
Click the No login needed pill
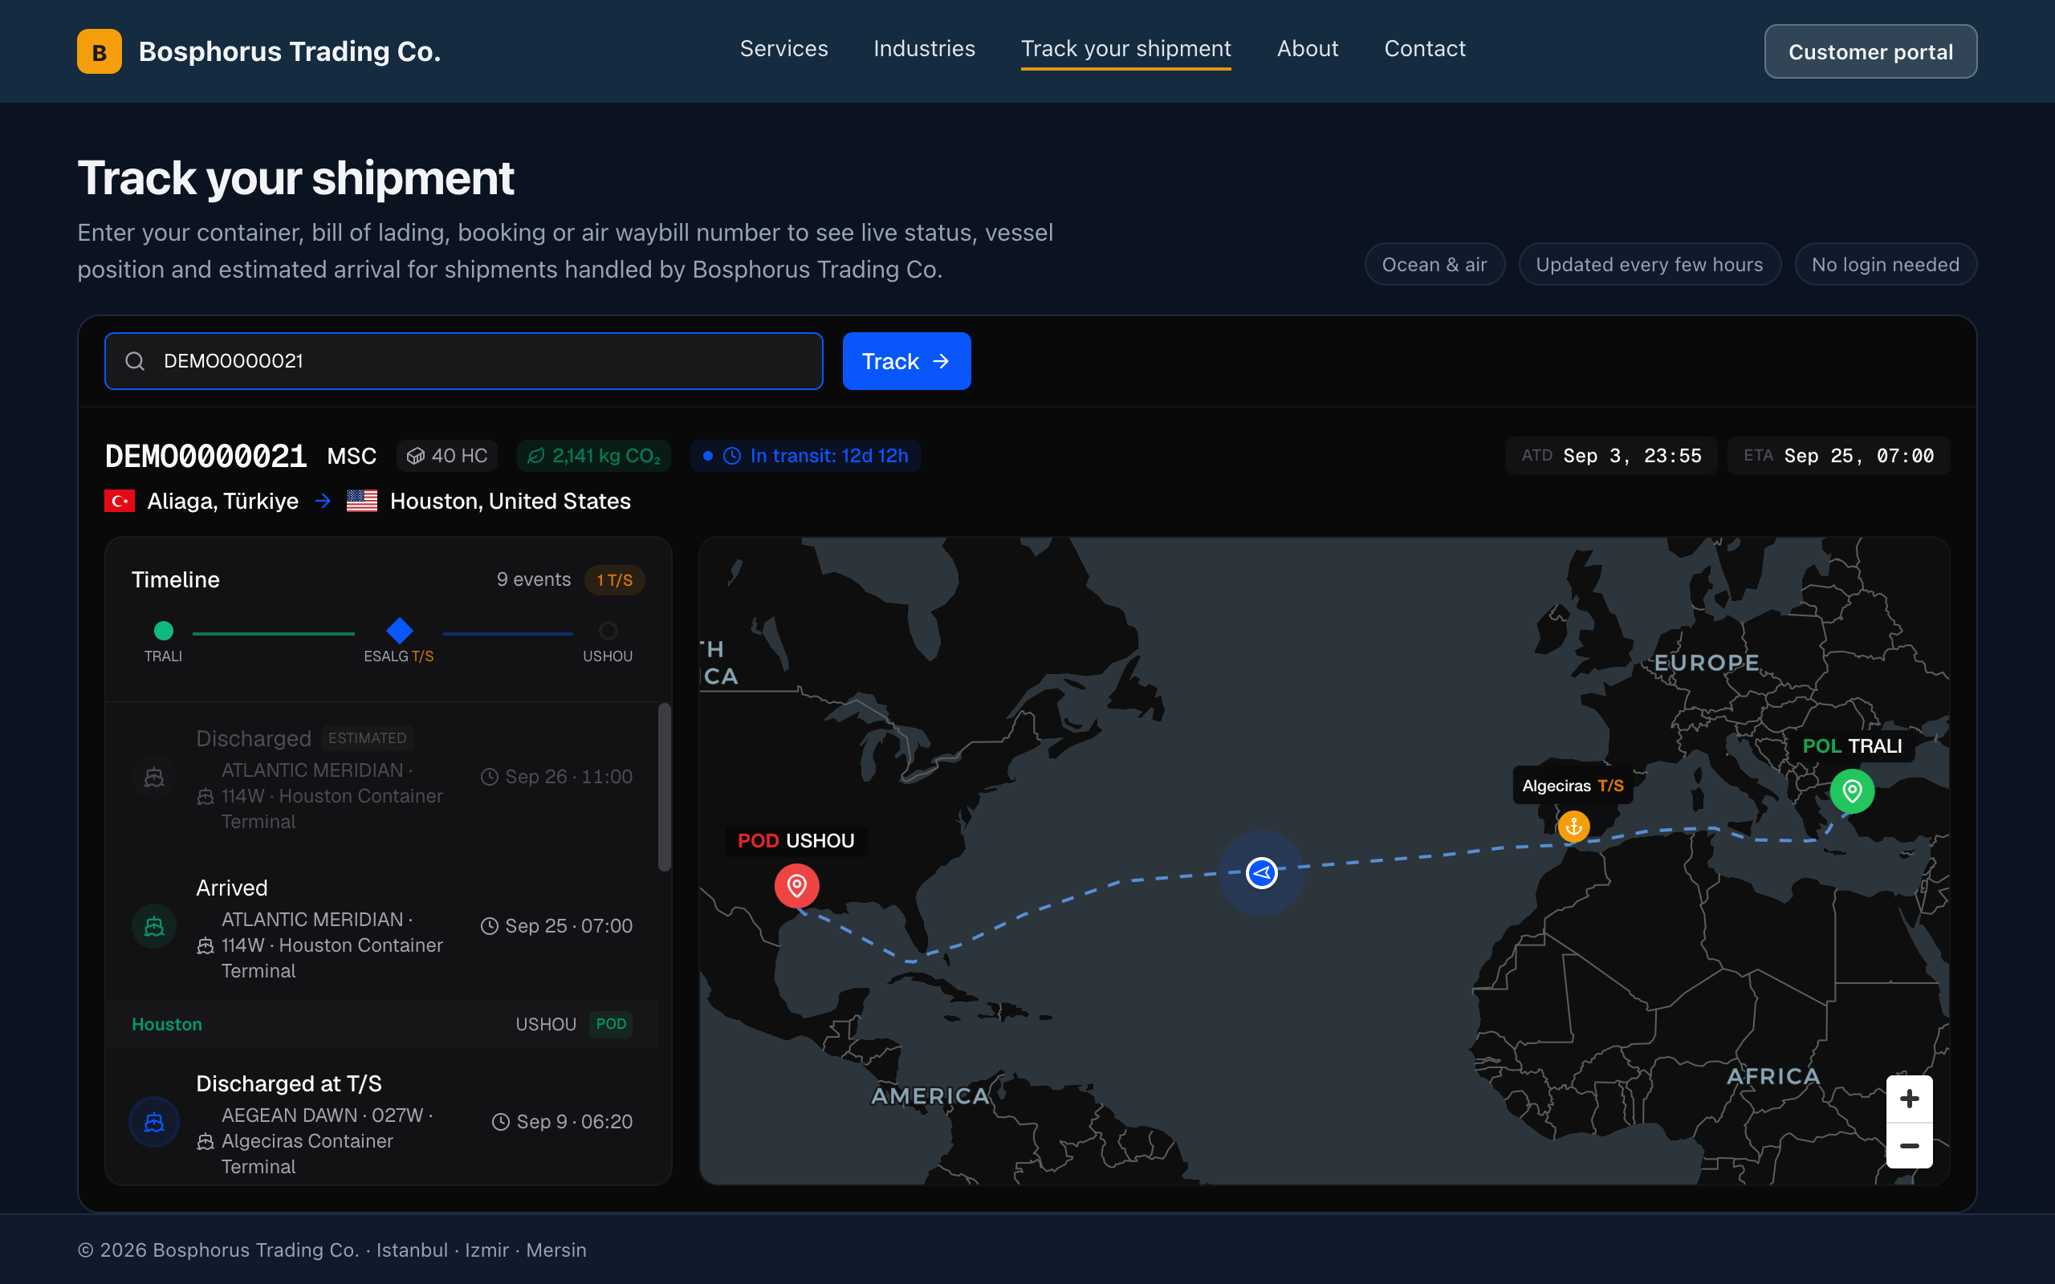(x=1885, y=264)
